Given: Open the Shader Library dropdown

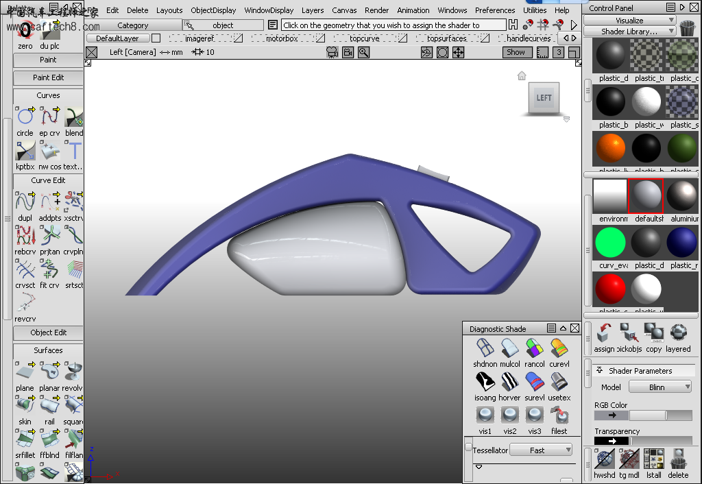Looking at the screenshot, I should [x=629, y=32].
